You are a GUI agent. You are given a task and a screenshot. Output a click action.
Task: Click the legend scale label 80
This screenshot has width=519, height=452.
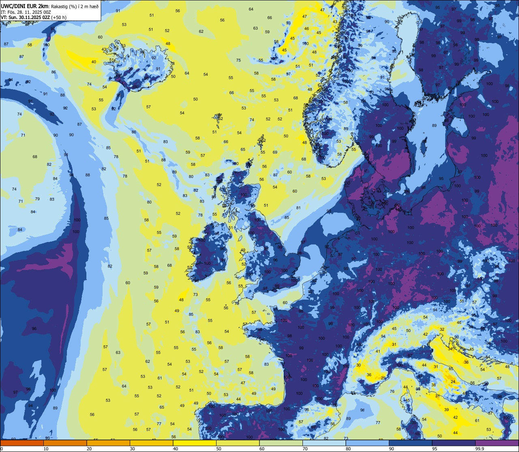pyautogui.click(x=348, y=449)
